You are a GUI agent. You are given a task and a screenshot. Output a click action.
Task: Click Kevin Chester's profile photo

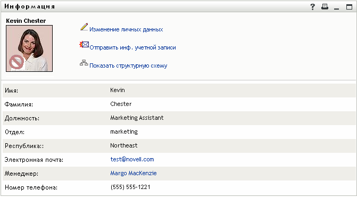[29, 48]
